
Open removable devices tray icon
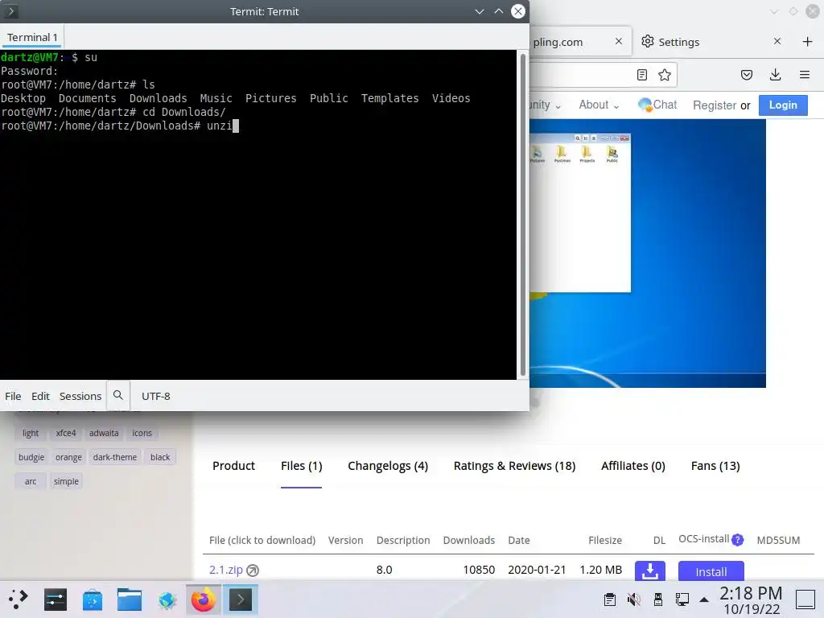pyautogui.click(x=658, y=599)
